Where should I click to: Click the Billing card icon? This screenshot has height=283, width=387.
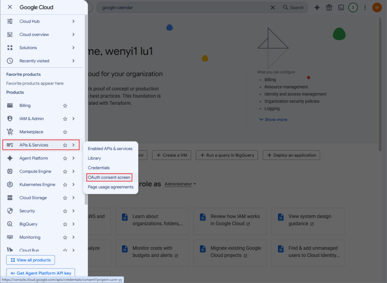(10, 106)
